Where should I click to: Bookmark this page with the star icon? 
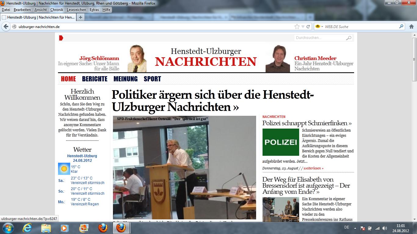click(x=297, y=27)
